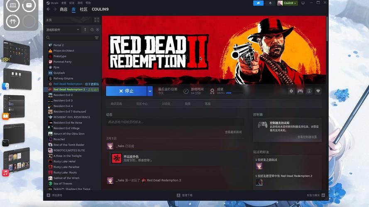369x207 pixels.
Task: Open 指南 guides link
Action: tap(188, 104)
